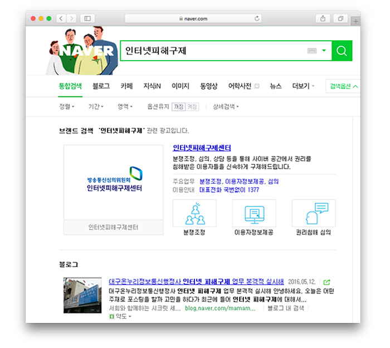Click the green search magnifier button
The width and height of the screenshot is (390, 348).
[342, 51]
